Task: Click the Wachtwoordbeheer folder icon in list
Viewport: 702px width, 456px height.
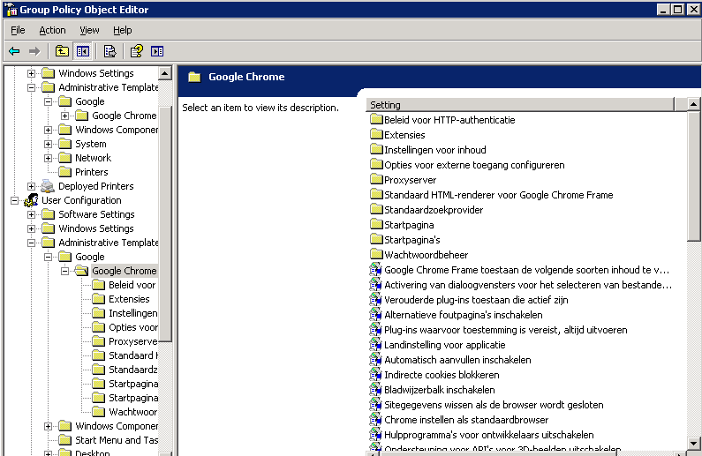Action: [x=376, y=254]
